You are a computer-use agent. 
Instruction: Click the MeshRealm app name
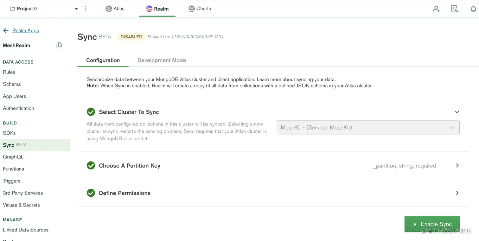(x=16, y=45)
